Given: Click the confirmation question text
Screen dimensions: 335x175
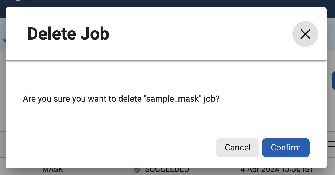Looking at the screenshot, I should pos(121,99).
